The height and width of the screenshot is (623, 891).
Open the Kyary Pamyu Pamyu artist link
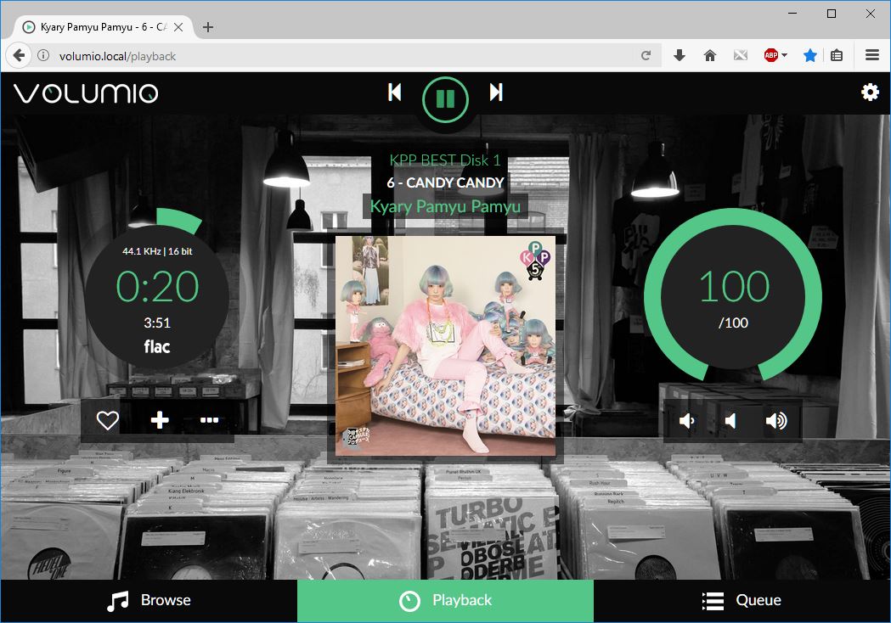[445, 206]
